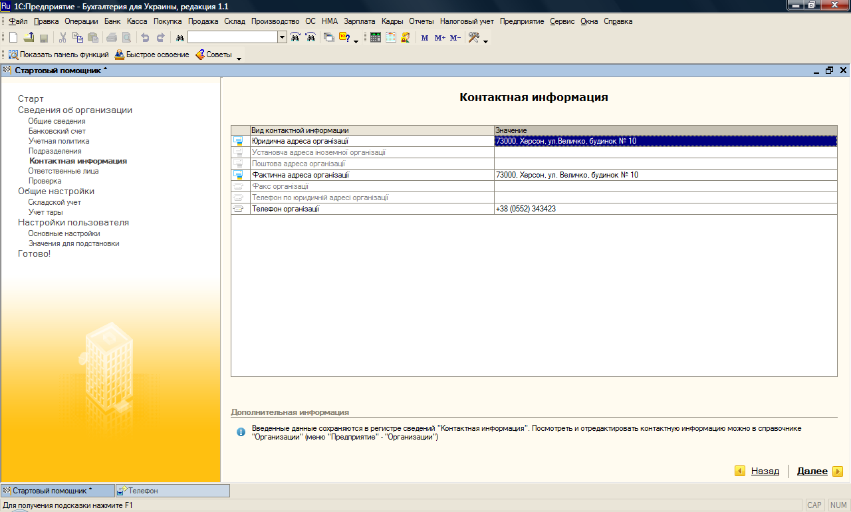Expand the arrow after Советы toolbar
851x512 pixels.
[239, 58]
